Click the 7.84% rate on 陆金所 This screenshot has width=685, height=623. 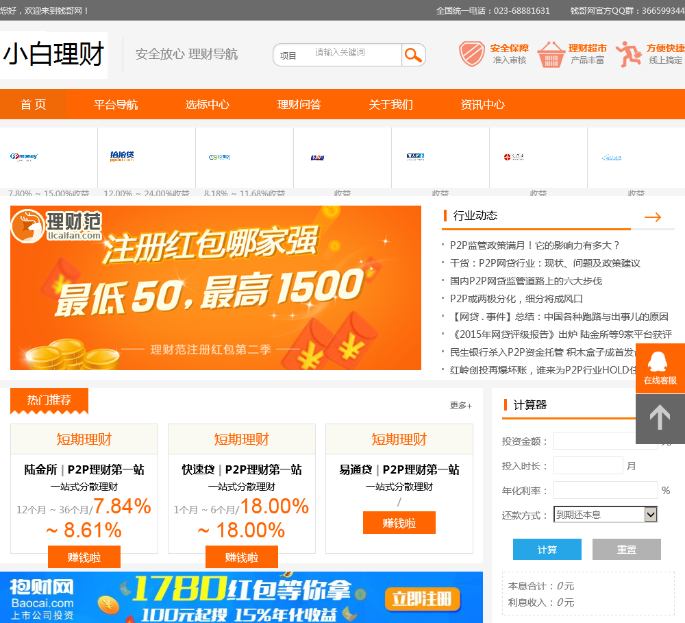[122, 506]
